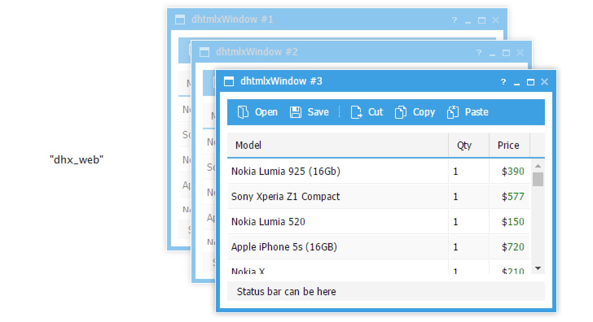593x322 pixels.
Task: Close dhtmlxWindow #1
Action: (x=496, y=20)
